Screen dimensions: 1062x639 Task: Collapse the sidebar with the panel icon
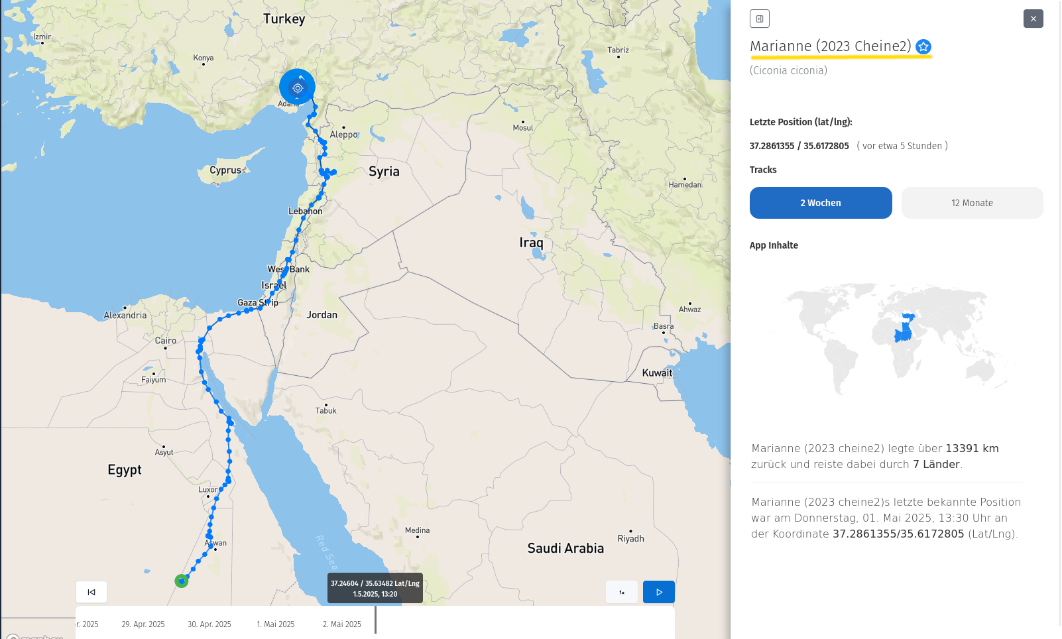coord(759,19)
